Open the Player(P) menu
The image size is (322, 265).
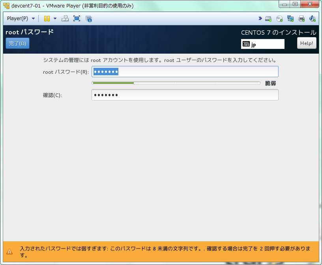click(x=21, y=19)
